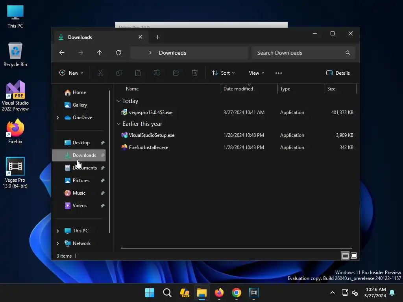The height and width of the screenshot is (302, 403).
Task: Open Vegas Pro from the taskbar
Action: (254, 293)
